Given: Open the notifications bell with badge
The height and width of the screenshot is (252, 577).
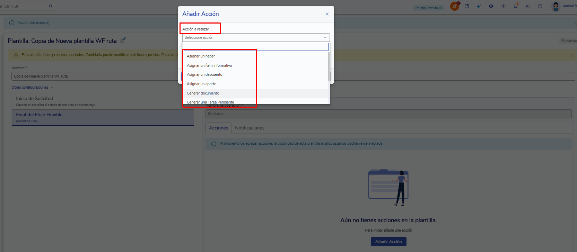Looking at the screenshot, I should pos(516,6).
